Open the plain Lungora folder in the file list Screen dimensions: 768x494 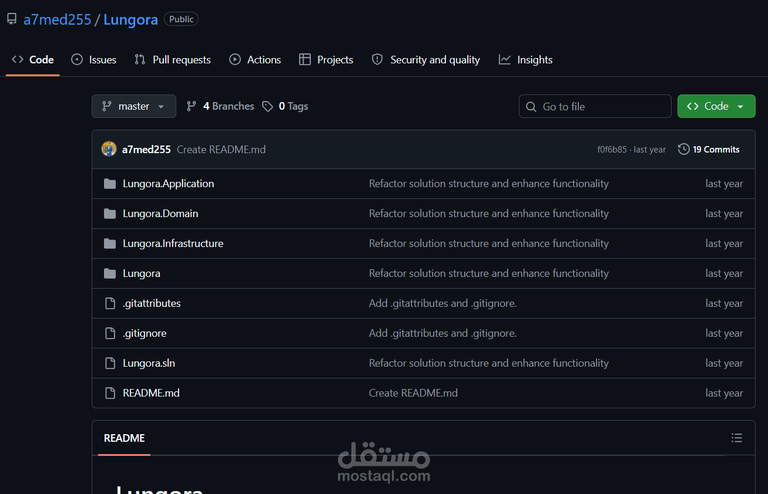142,273
